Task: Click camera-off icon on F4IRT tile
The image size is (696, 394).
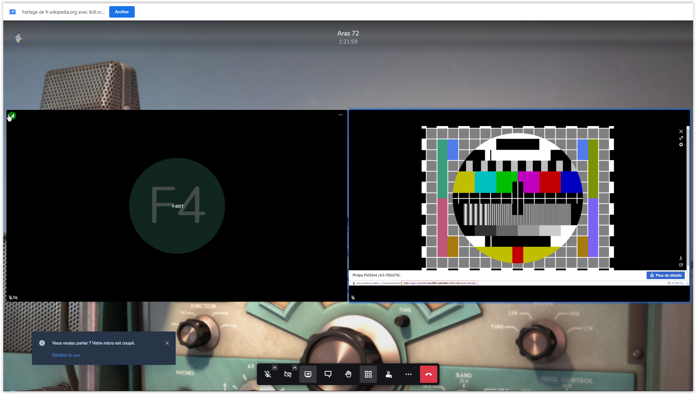Action: [x=15, y=298]
